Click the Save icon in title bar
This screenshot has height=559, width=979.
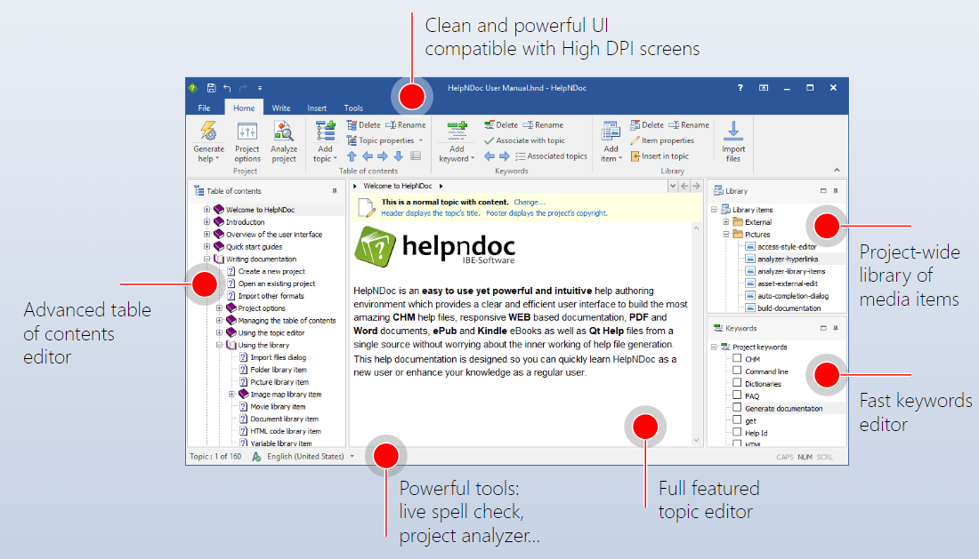click(x=211, y=88)
